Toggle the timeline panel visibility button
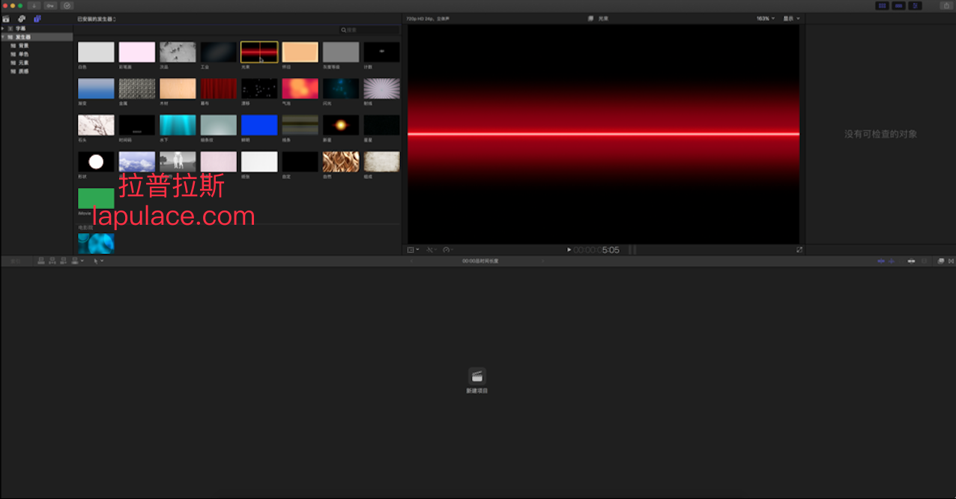 click(898, 5)
